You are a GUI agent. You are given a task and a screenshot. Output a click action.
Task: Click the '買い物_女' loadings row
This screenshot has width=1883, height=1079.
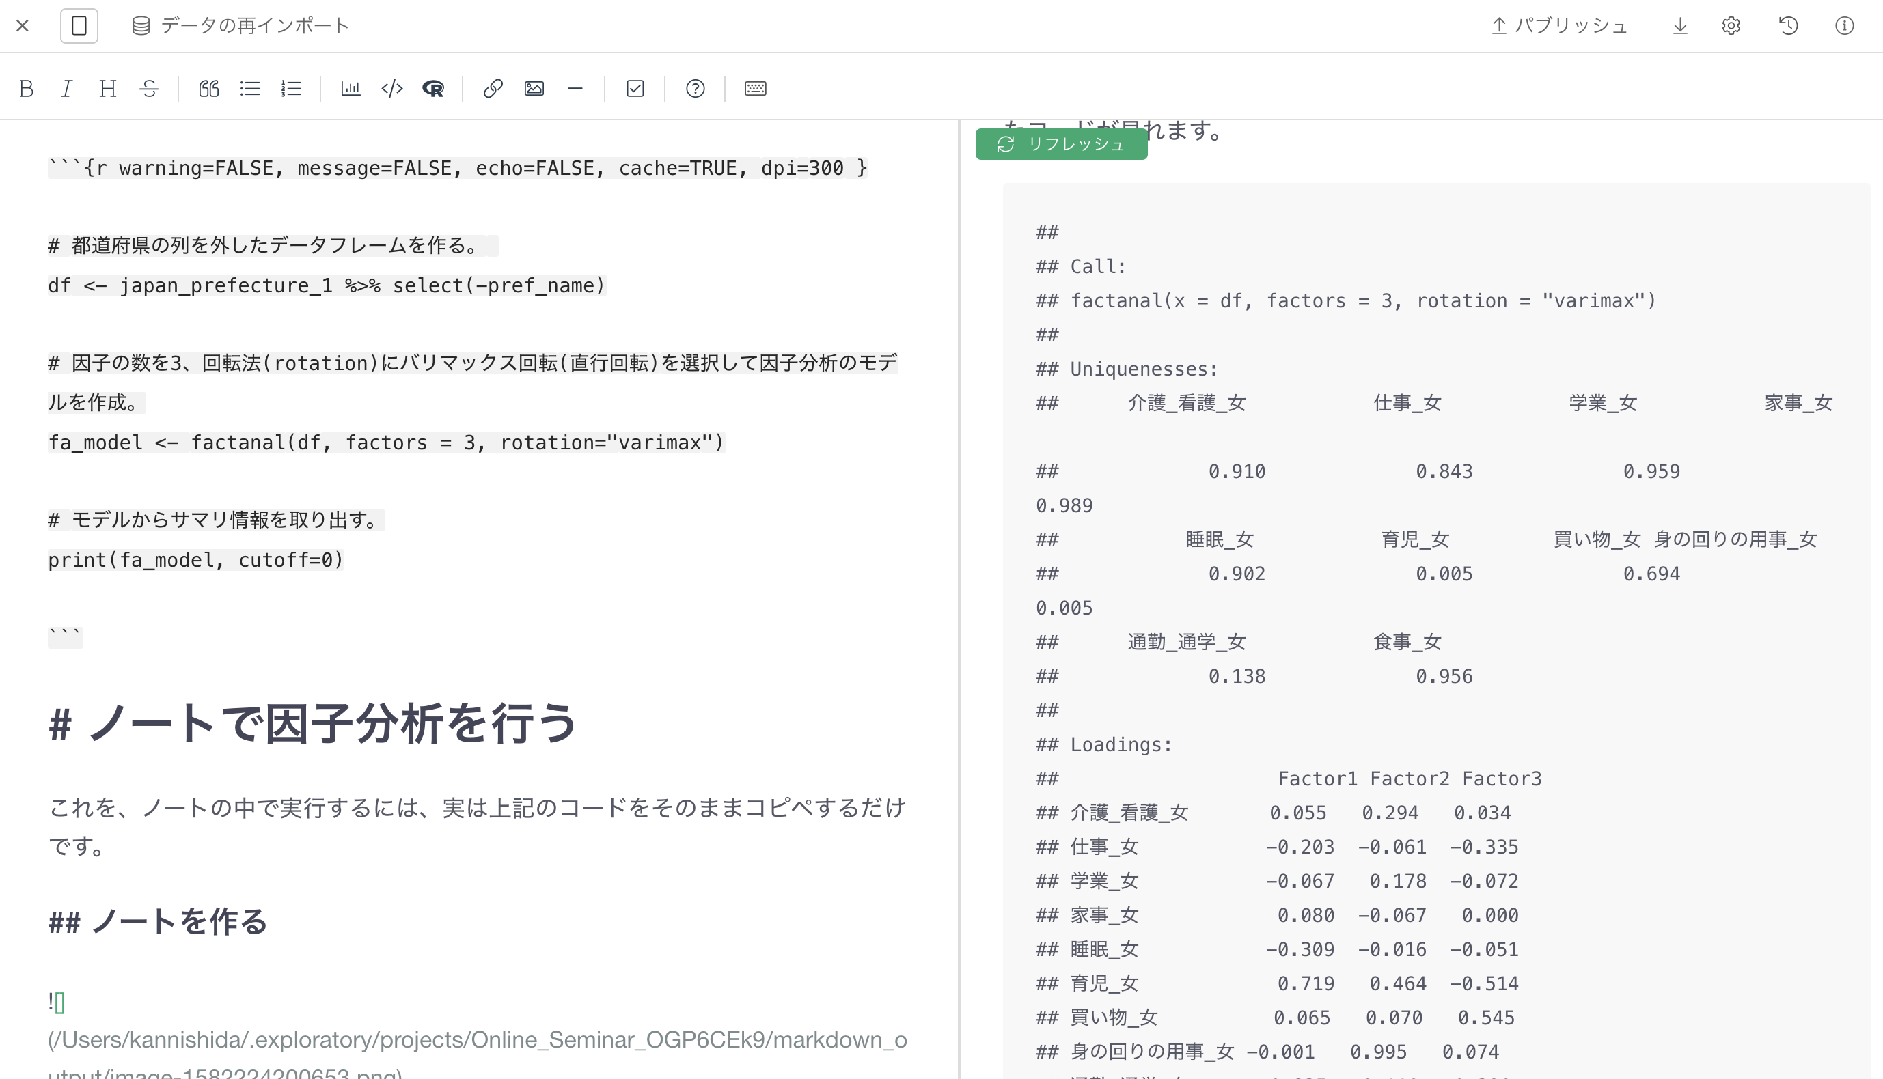(1275, 1018)
